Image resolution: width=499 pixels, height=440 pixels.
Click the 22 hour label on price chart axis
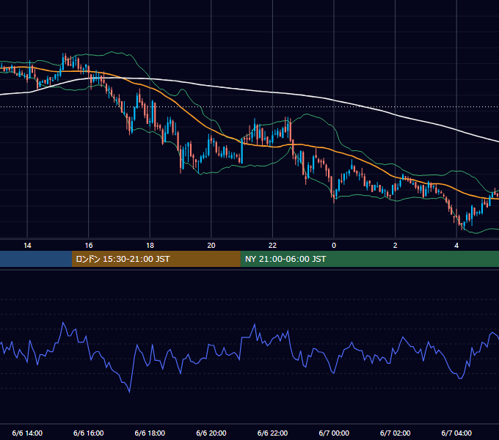coord(272,246)
